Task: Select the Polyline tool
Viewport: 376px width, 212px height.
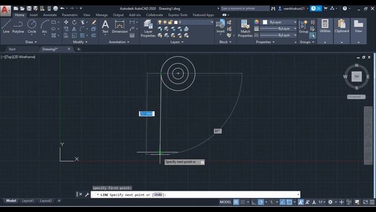Action: 18,26
